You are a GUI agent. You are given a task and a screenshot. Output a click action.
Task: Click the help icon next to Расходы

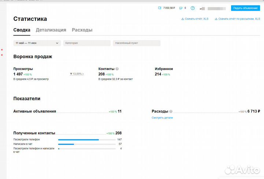click(x=171, y=111)
